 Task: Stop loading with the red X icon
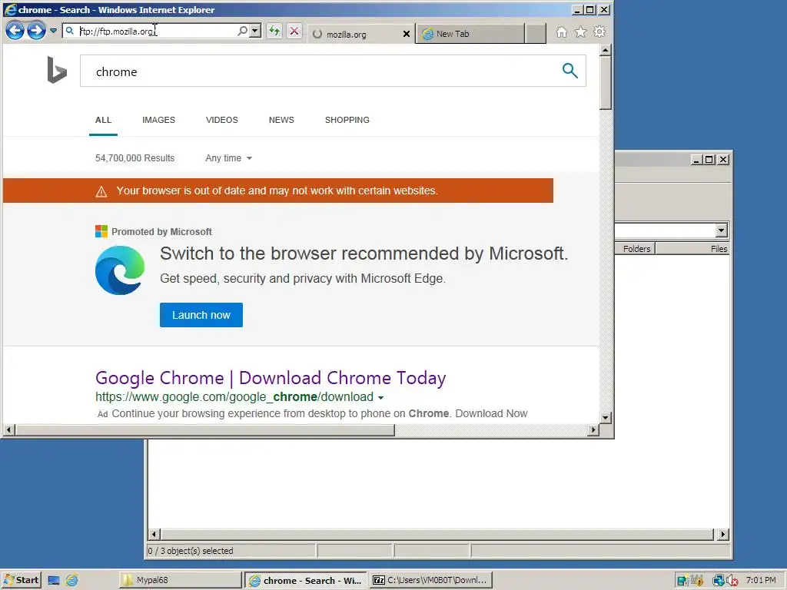[294, 31]
